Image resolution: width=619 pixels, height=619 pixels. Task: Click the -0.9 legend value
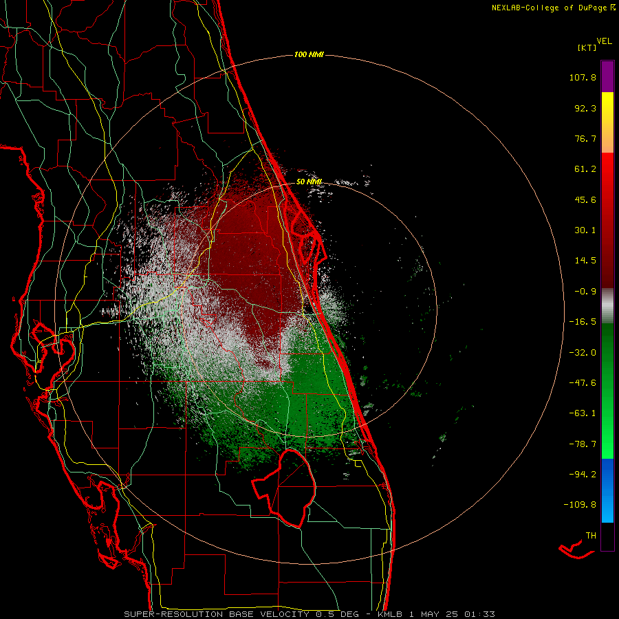[x=585, y=292]
